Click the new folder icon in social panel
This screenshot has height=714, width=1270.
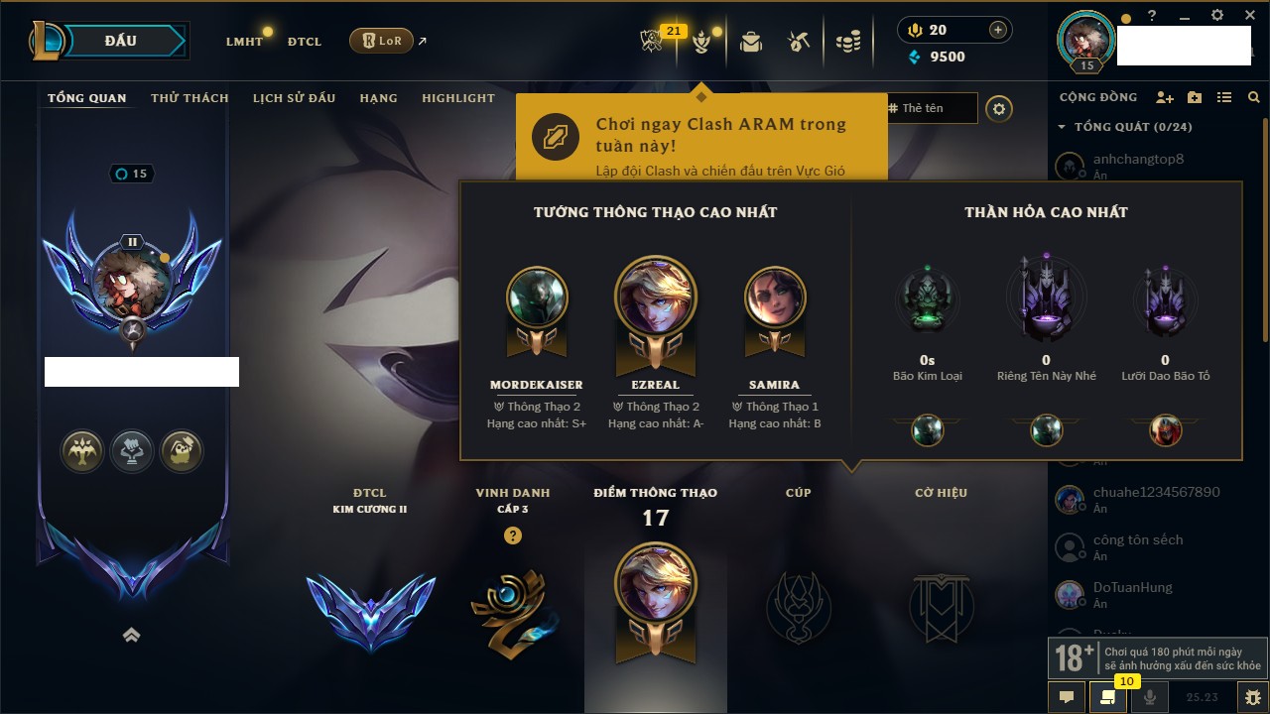(1195, 97)
